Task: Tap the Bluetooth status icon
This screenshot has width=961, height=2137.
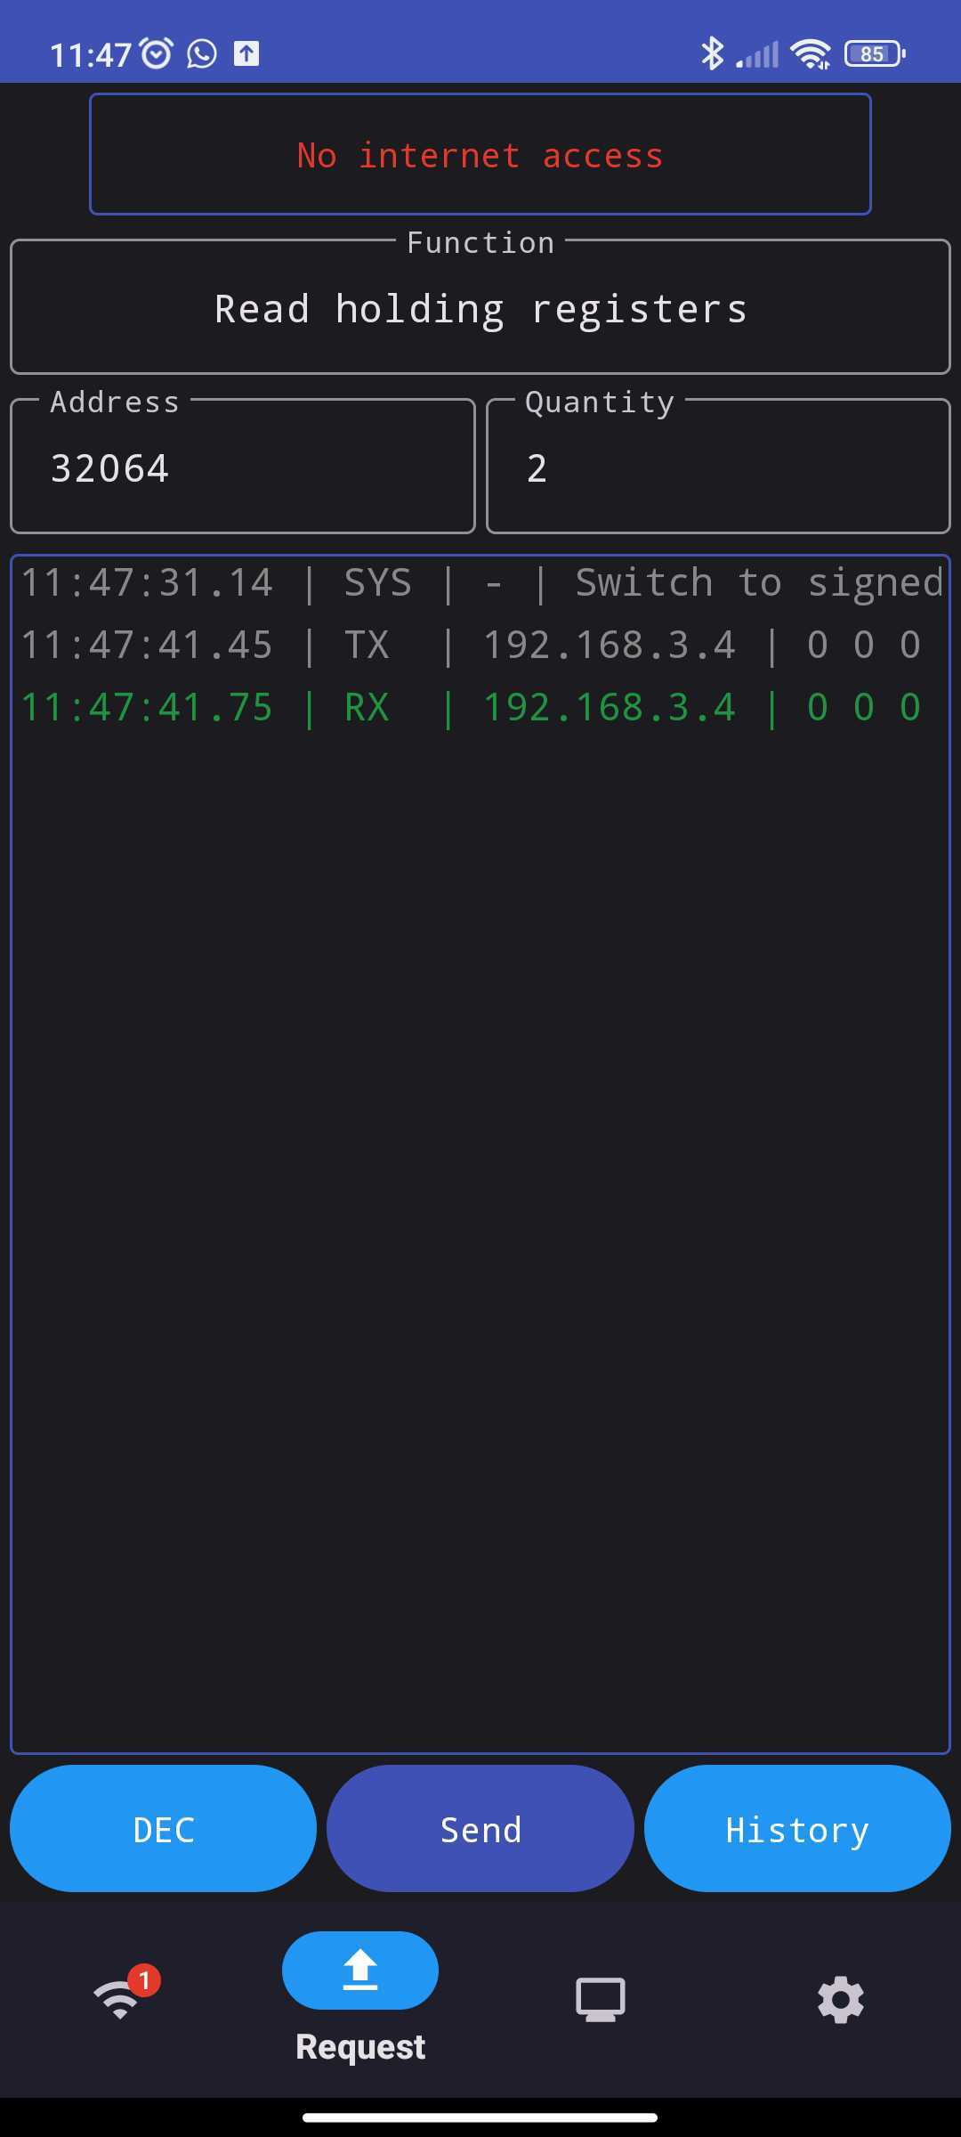Action: click(x=712, y=53)
